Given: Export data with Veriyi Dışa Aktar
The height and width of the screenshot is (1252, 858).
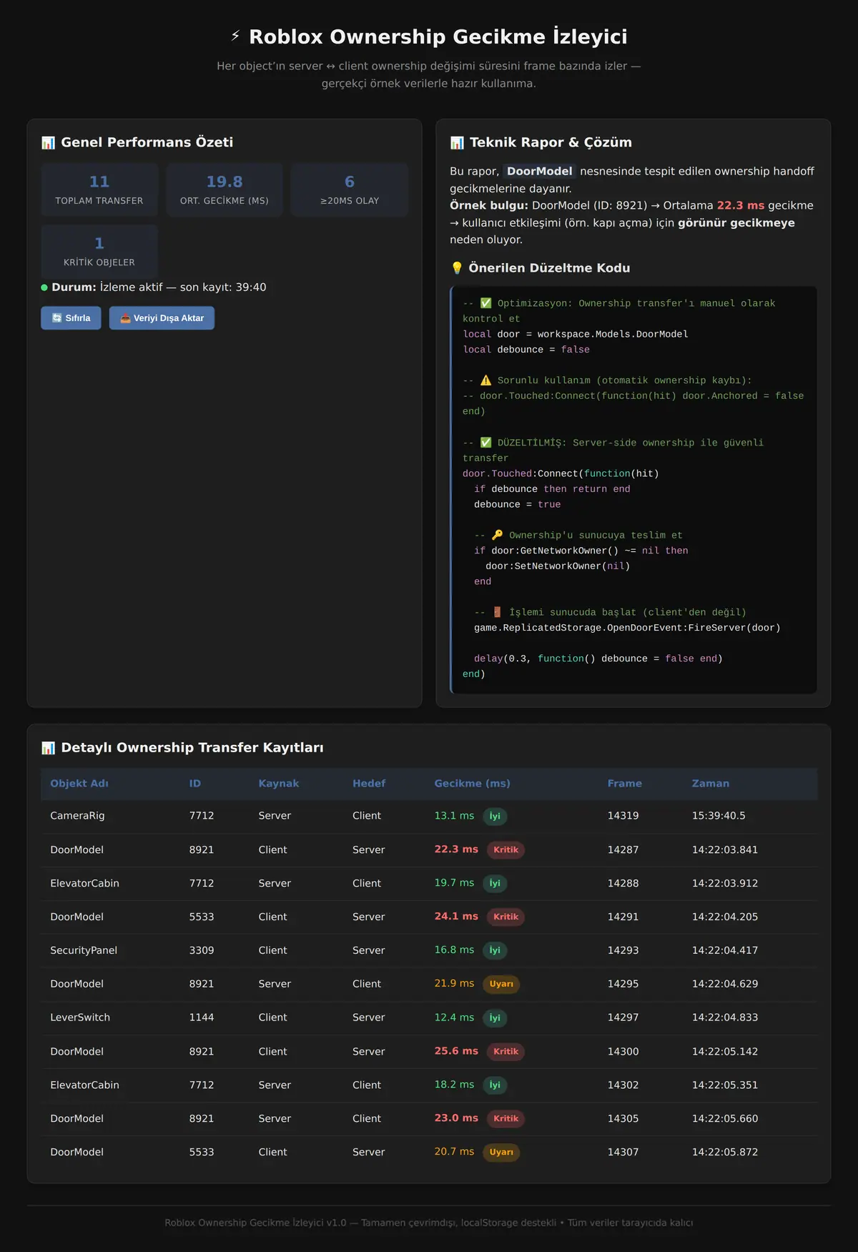Looking at the screenshot, I should coord(162,318).
